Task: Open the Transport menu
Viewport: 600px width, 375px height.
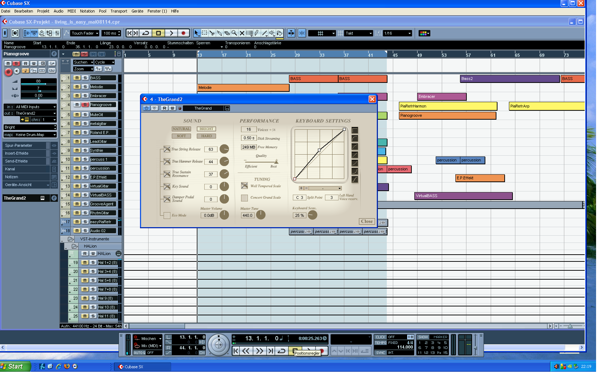Action: tap(119, 11)
